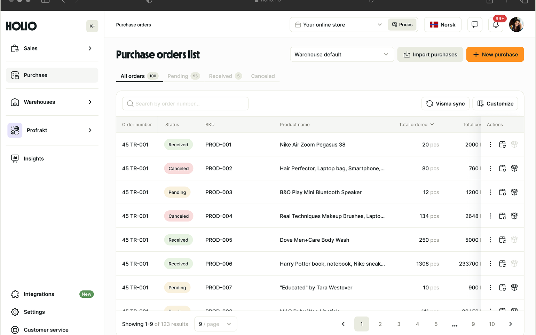Screen dimensions: 536x335
Task: Open the chat messages icon
Action: point(475,25)
